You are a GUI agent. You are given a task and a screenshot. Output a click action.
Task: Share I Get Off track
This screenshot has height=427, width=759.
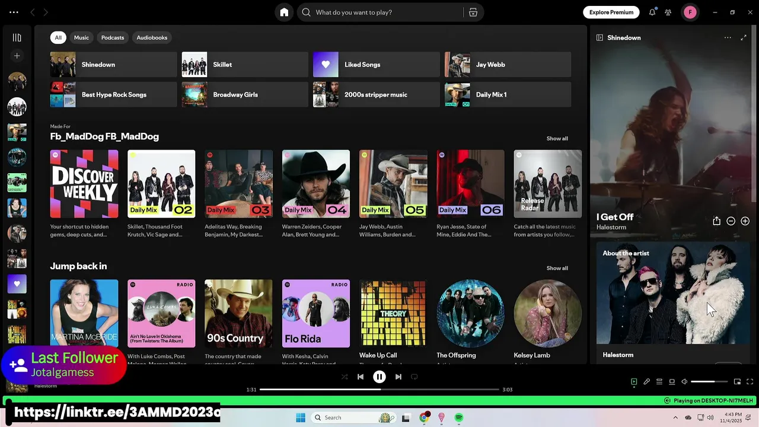pos(716,221)
